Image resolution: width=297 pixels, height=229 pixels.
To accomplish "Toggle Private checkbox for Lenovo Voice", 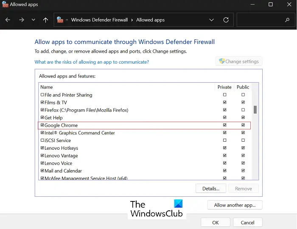I will pos(224,163).
